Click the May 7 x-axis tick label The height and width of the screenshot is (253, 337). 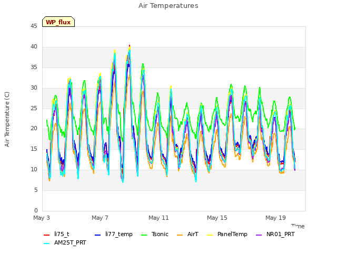pos(100,218)
